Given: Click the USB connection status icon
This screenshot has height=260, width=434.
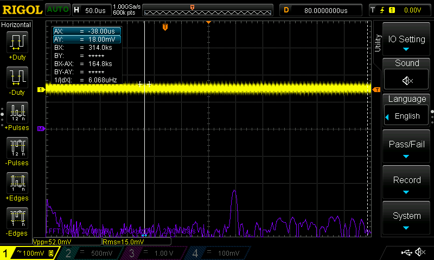Looking at the screenshot, I should coord(406,252).
